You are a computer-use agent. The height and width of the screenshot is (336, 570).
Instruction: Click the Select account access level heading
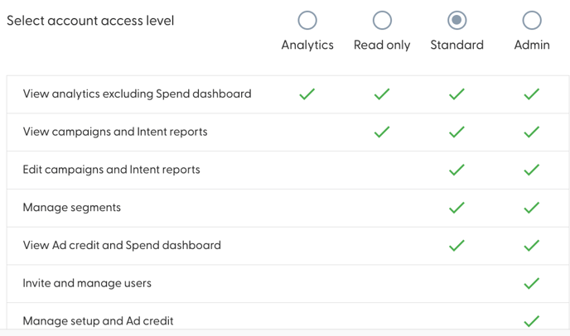tap(90, 21)
